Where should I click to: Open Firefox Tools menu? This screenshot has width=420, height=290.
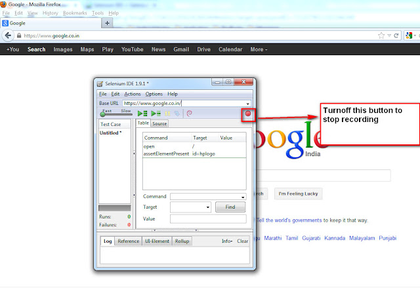tap(98, 13)
